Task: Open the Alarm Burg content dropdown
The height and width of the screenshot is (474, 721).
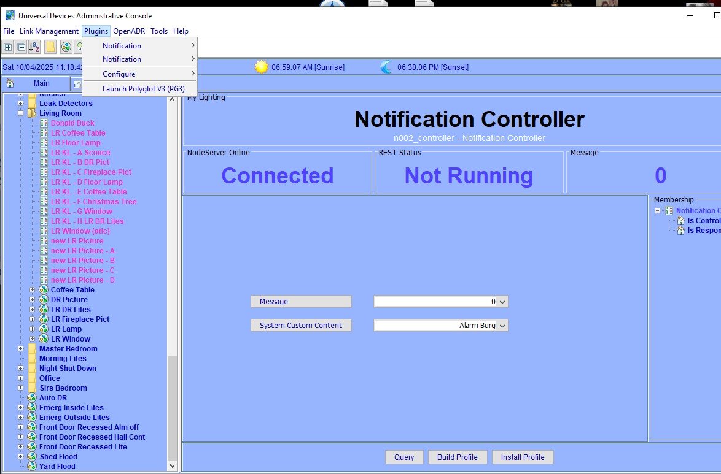Action: (502, 326)
